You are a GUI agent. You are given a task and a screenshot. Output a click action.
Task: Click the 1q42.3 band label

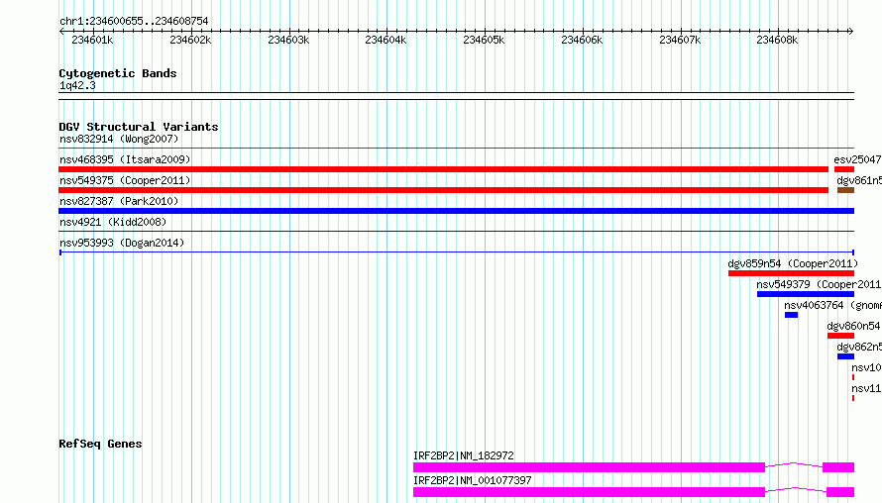tap(77, 85)
